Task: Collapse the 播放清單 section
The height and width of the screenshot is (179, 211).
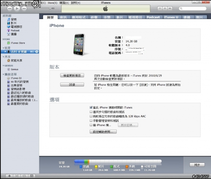Action: [x=3, y=75]
